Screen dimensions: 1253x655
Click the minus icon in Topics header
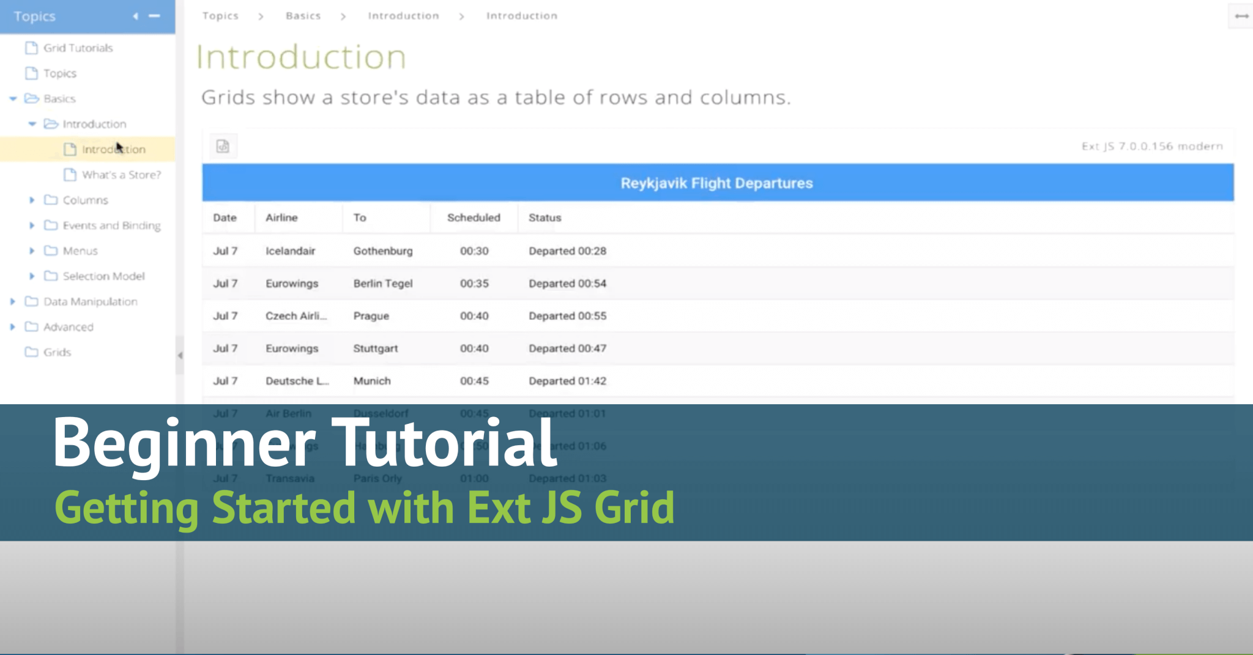154,16
